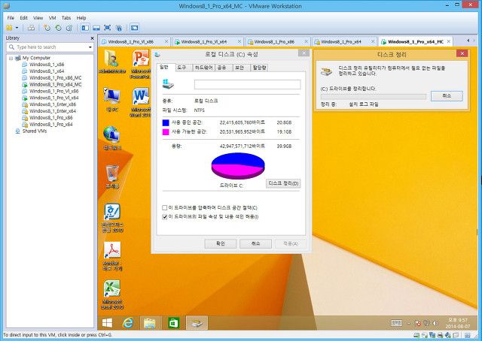Viewport: 482px width, 341px height.
Task: Toggle the thumbnail bar toolbar icon
Action: click(x=96, y=28)
